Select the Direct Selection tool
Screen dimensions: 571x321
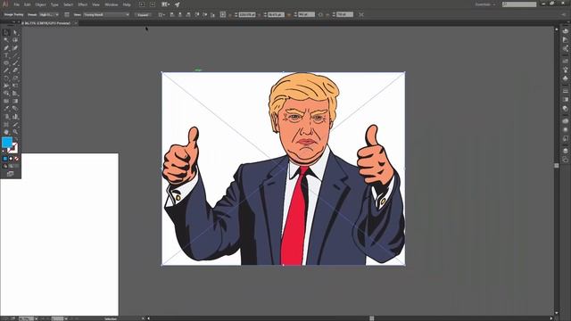pyautogui.click(x=15, y=32)
